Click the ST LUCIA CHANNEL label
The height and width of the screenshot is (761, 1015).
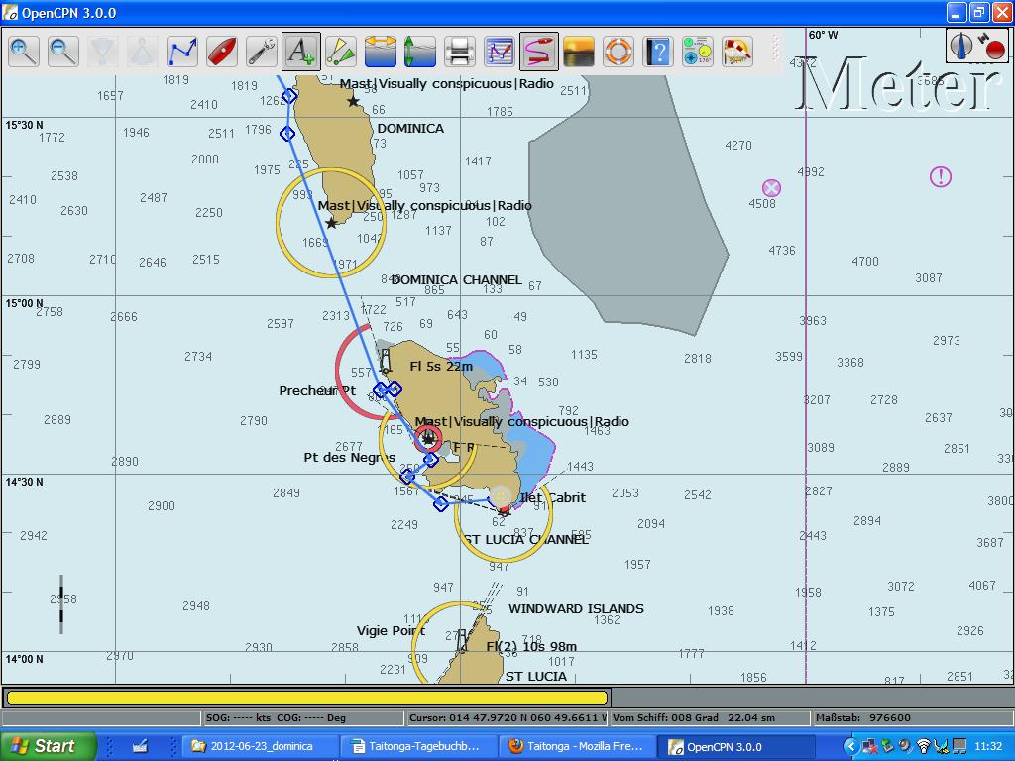point(525,539)
